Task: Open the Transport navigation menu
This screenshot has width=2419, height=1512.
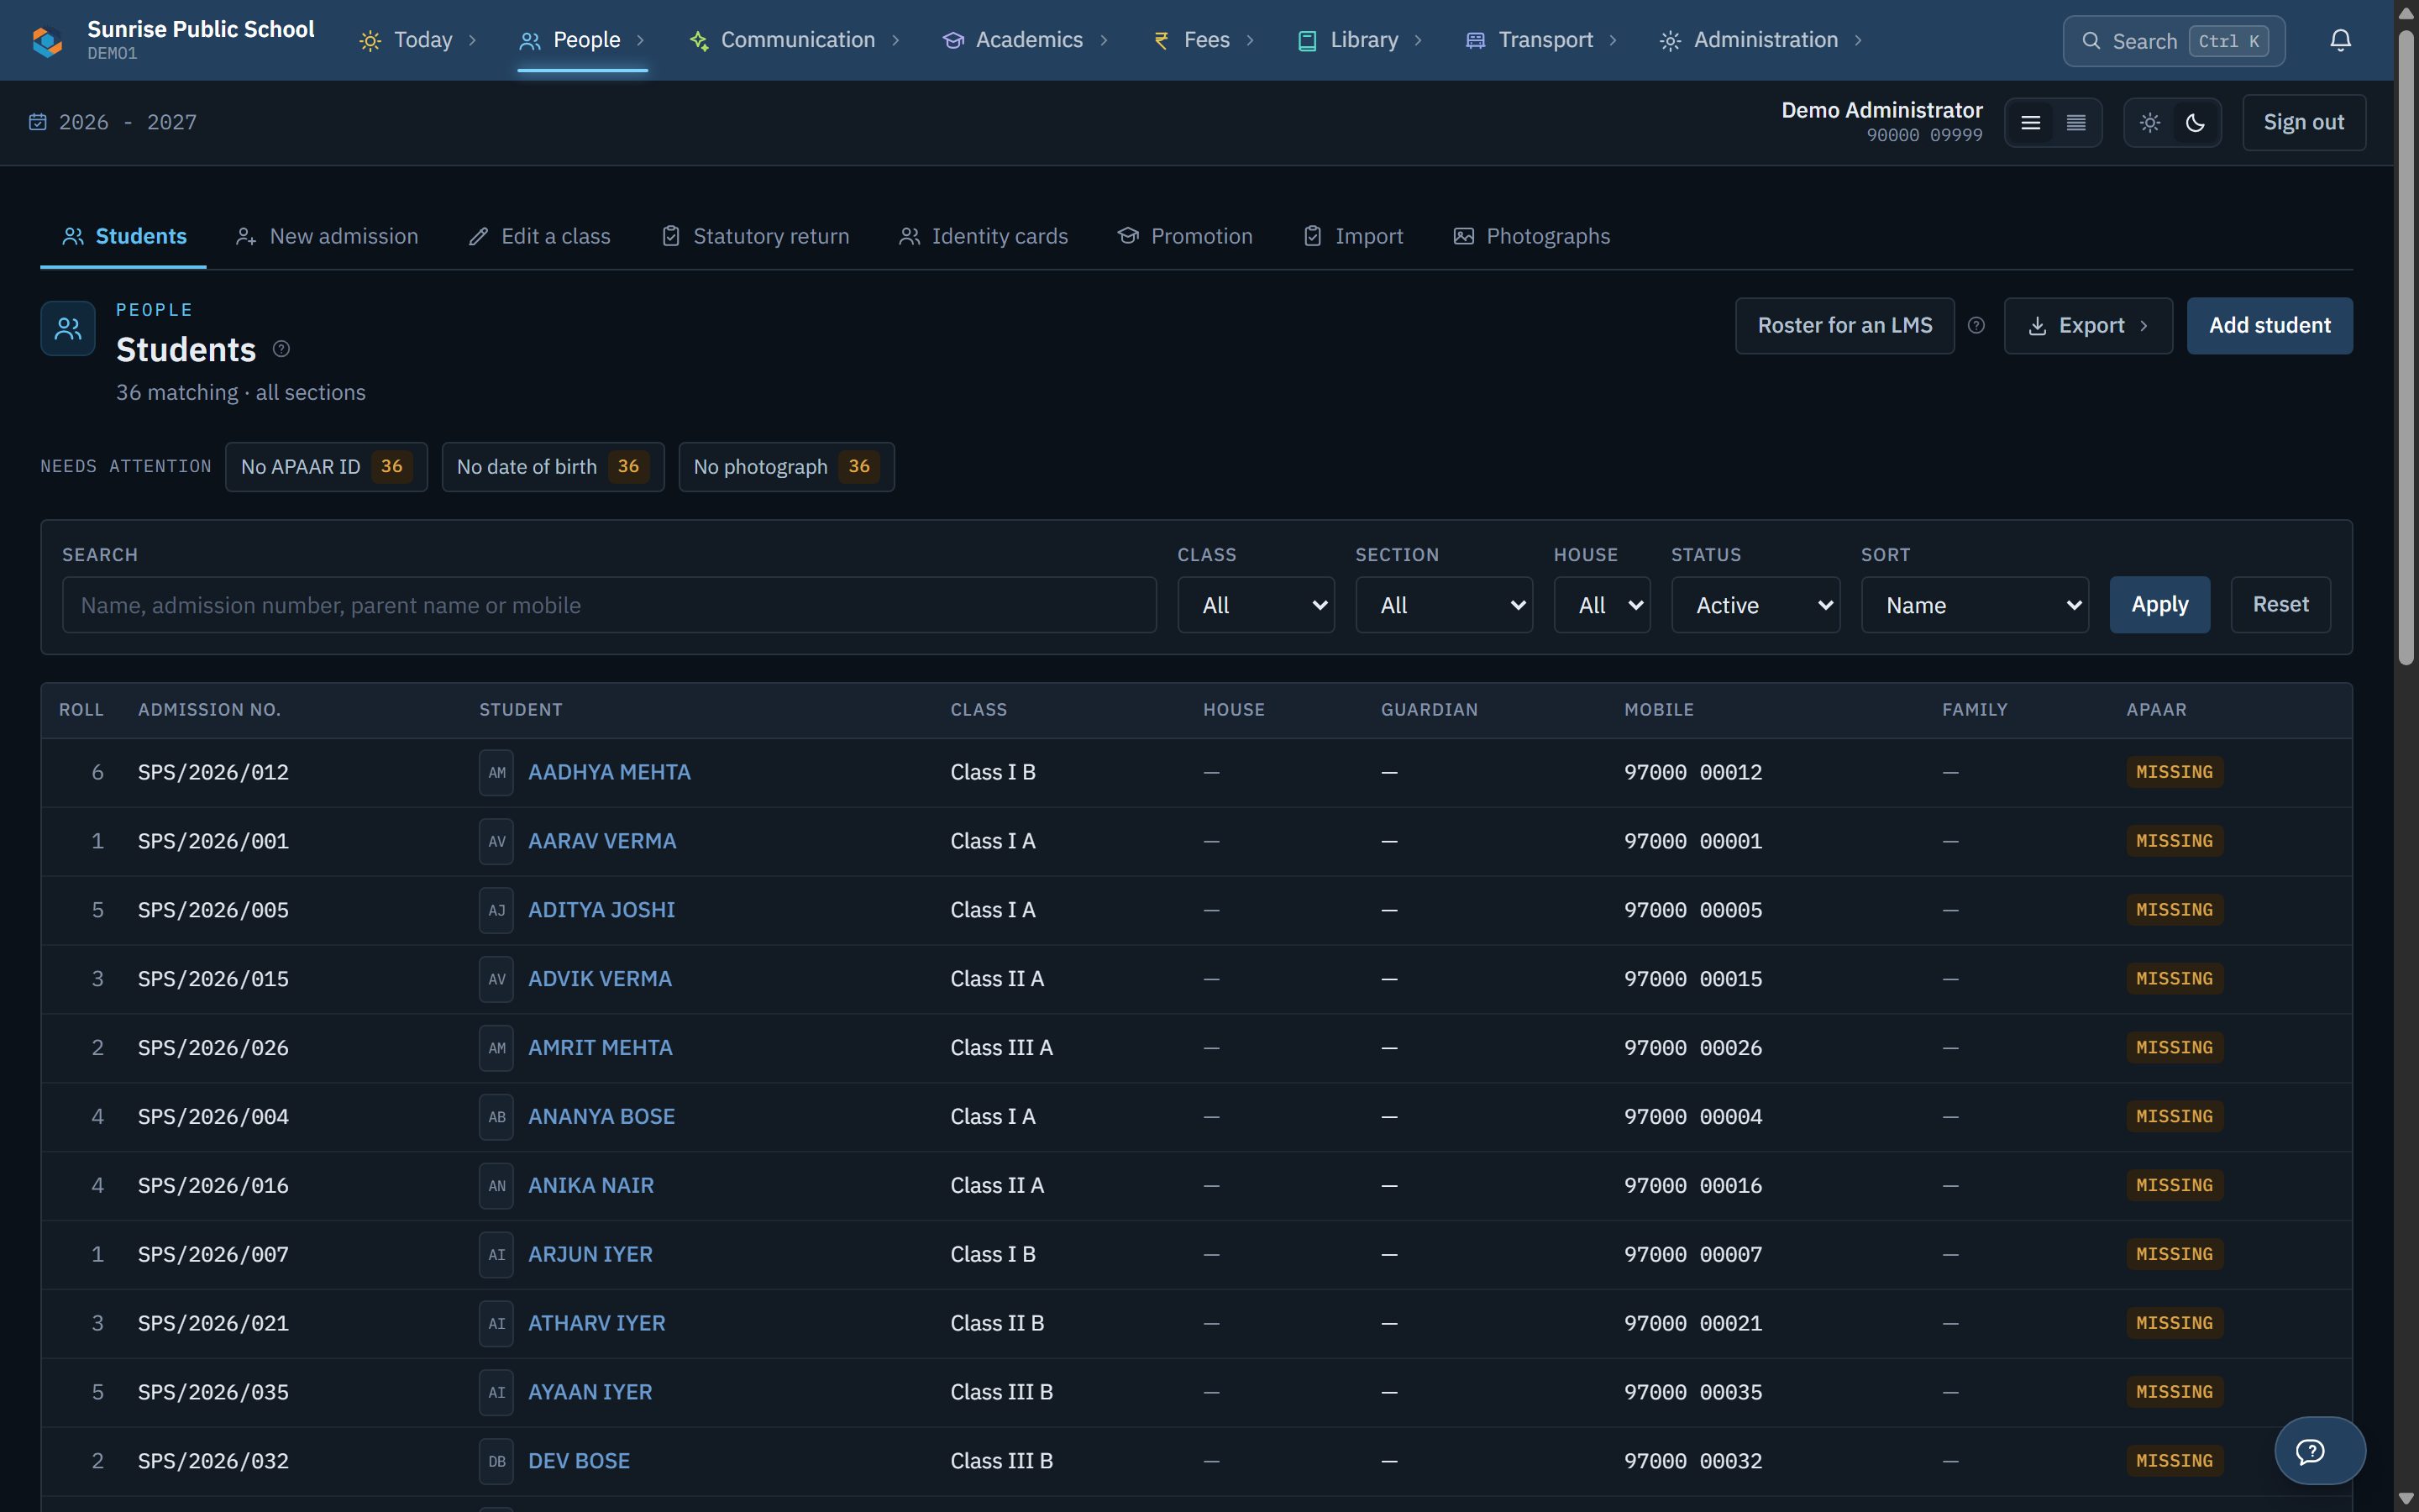Action: click(x=1541, y=40)
